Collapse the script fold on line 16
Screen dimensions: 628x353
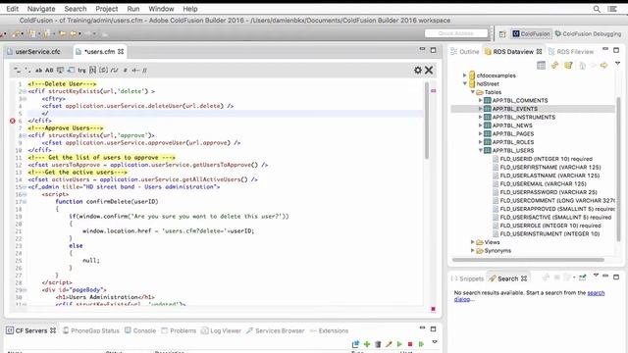point(25,194)
